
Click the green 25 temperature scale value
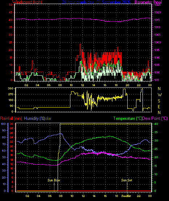tap(156, 149)
